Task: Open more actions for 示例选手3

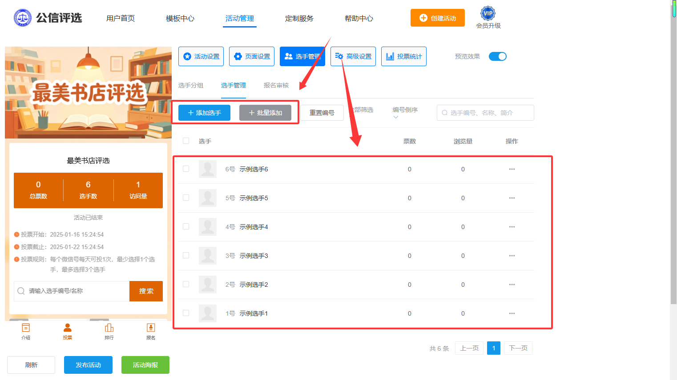Action: [x=512, y=256]
